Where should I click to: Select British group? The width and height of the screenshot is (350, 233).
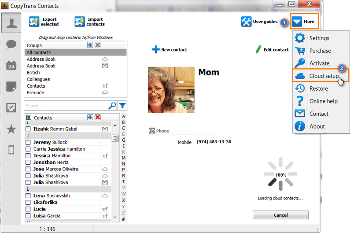coord(75,73)
